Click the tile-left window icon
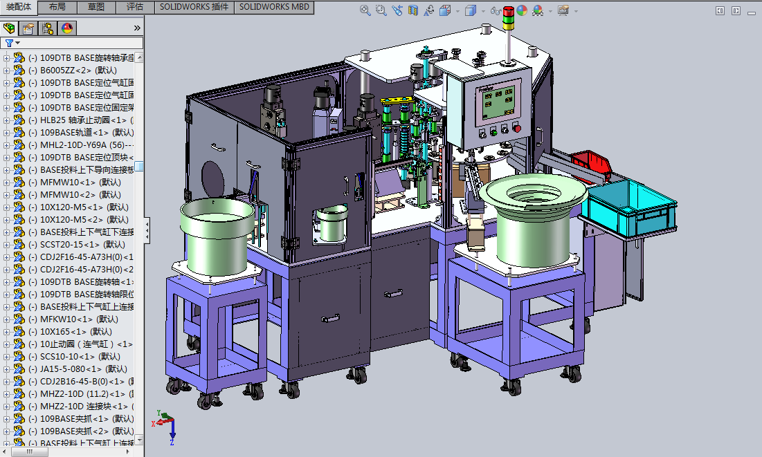The image size is (762, 457). click(720, 10)
